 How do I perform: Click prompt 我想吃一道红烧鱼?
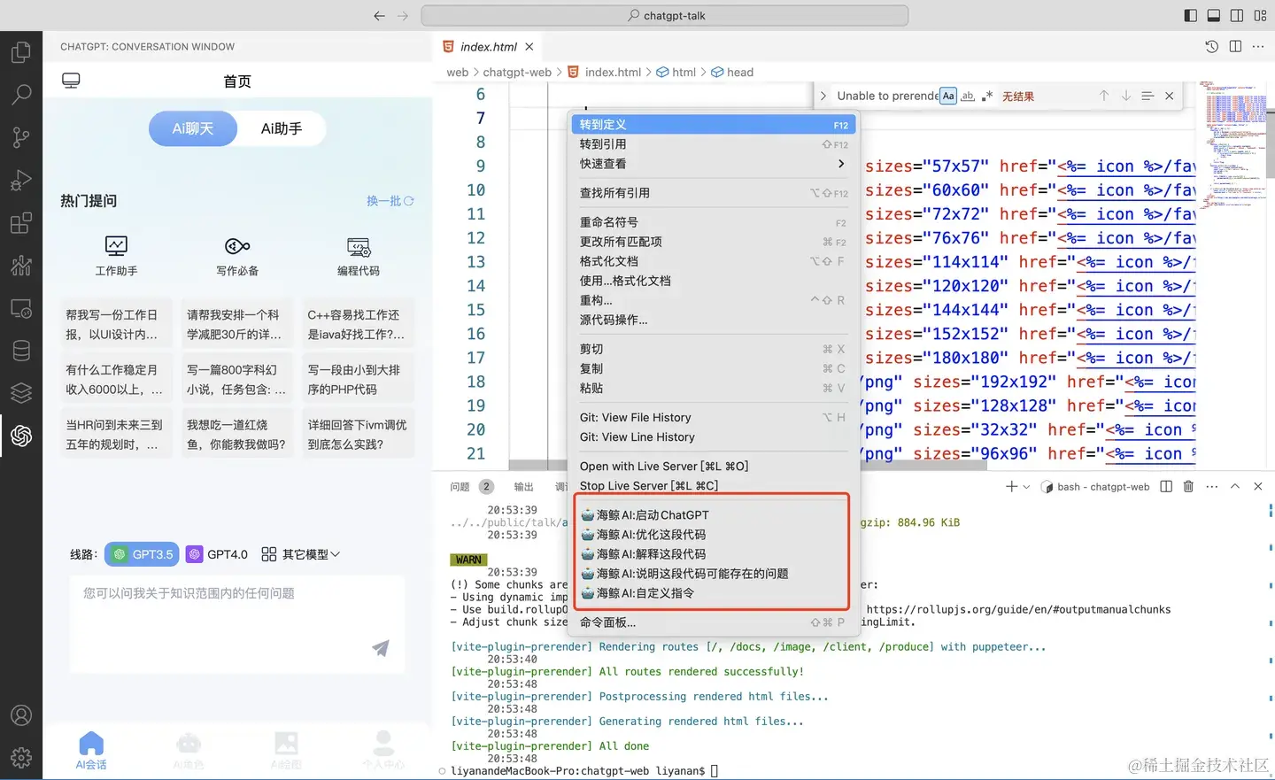236,434
